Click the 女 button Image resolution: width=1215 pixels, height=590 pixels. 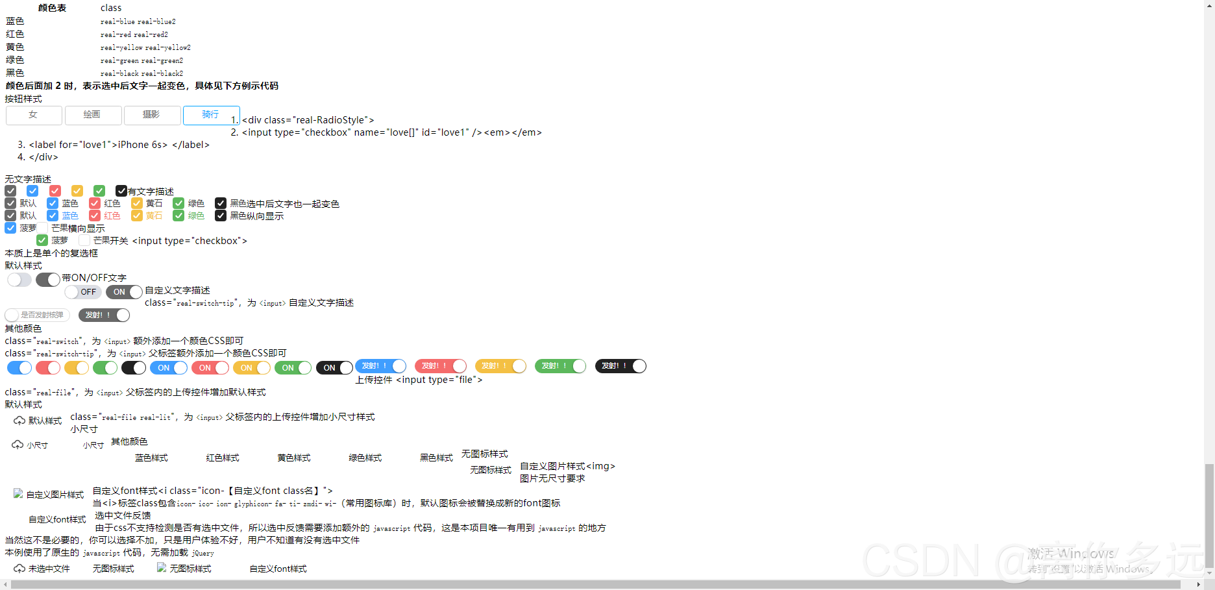pyautogui.click(x=33, y=115)
